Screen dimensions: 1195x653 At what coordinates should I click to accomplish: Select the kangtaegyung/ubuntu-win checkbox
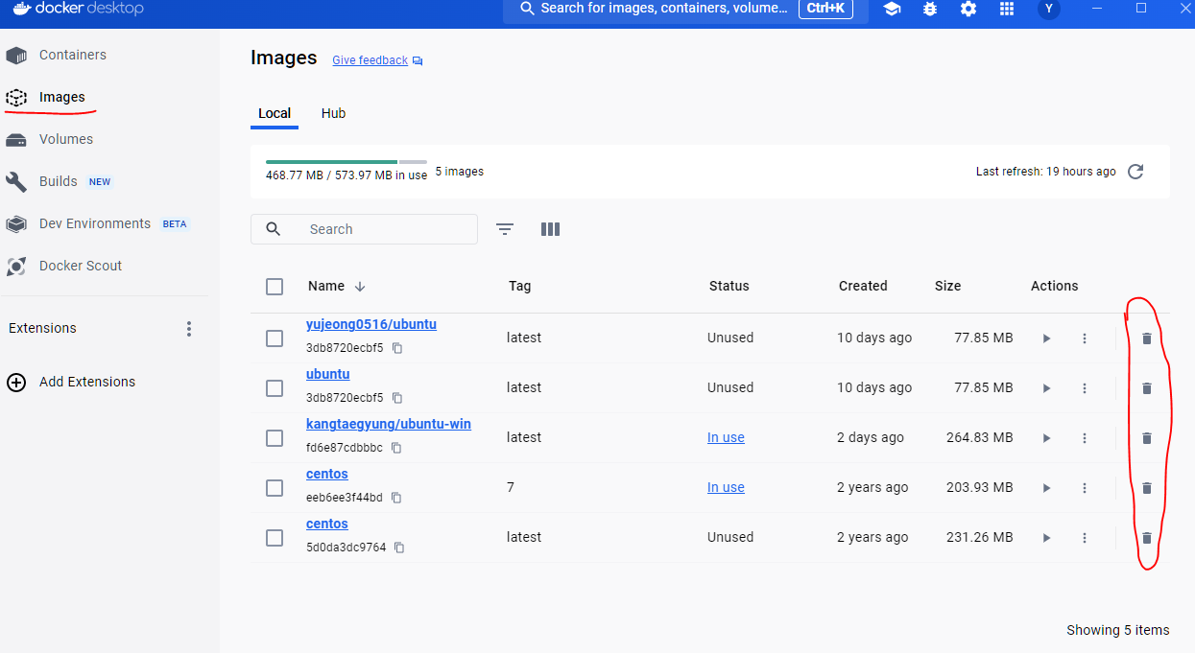(275, 438)
